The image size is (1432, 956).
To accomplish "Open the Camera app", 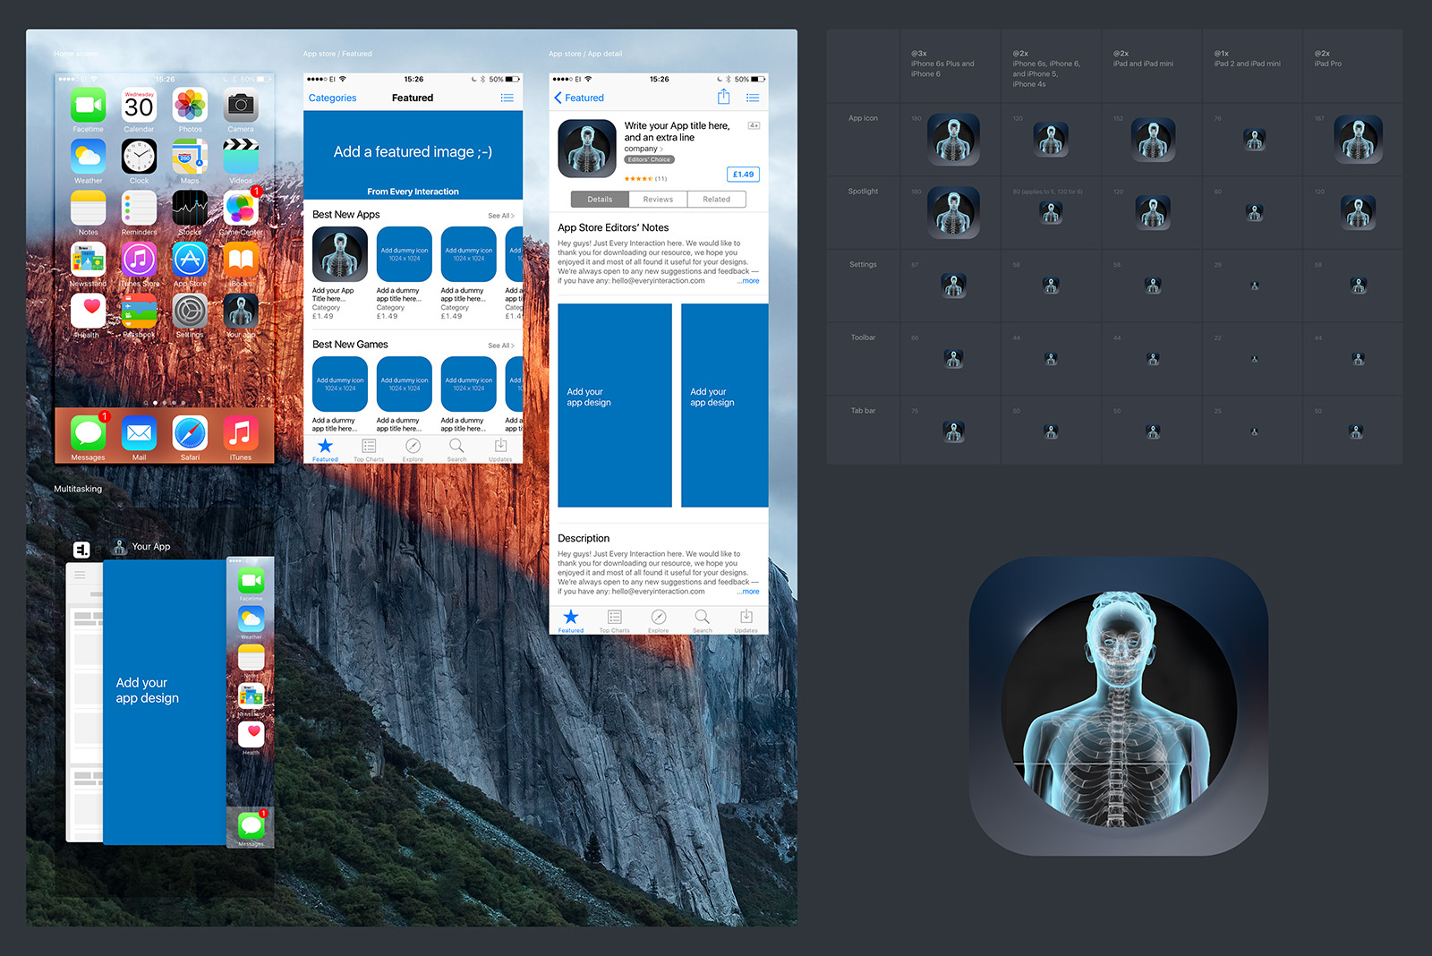I will coord(240,105).
